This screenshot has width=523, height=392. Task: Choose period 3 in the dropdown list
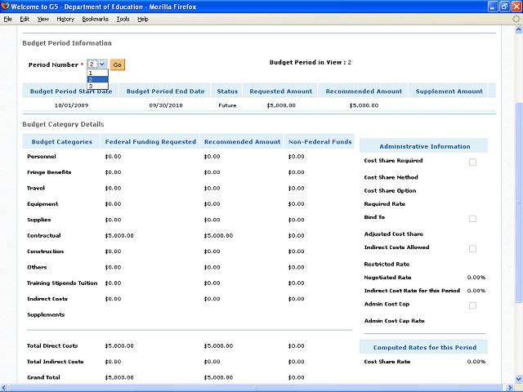click(x=97, y=86)
